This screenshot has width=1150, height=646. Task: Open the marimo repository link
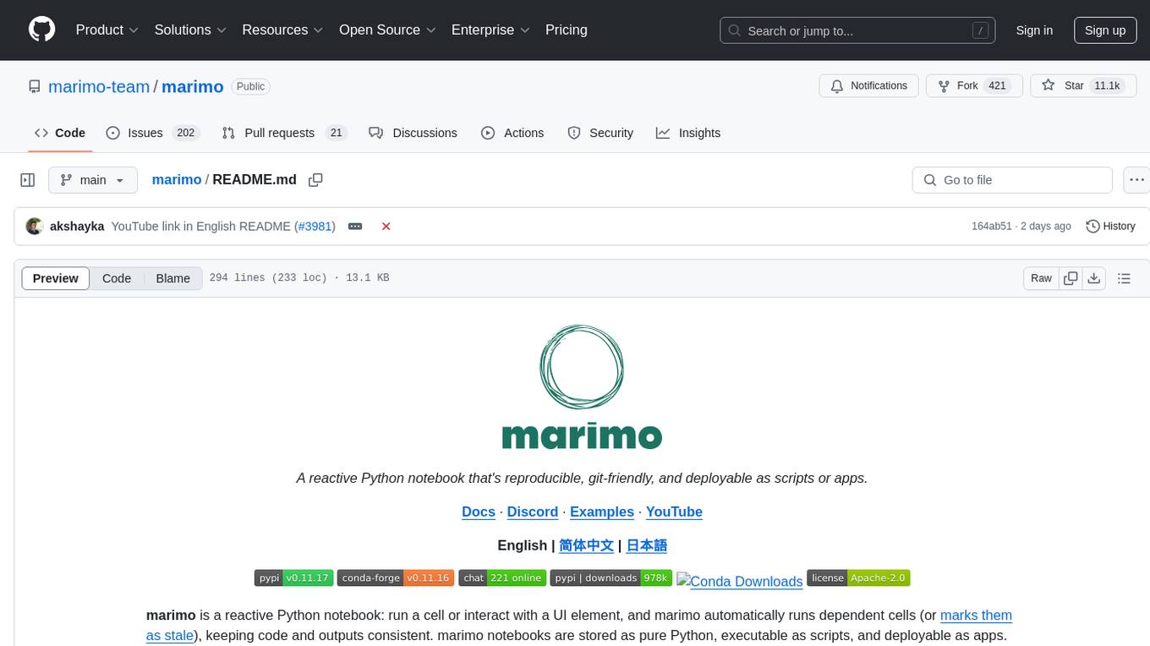(x=192, y=86)
